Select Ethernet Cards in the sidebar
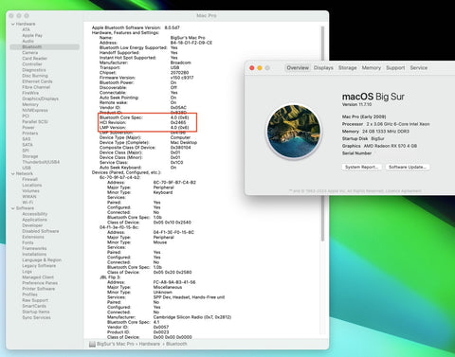This screenshot has width=455, height=357. point(37,81)
